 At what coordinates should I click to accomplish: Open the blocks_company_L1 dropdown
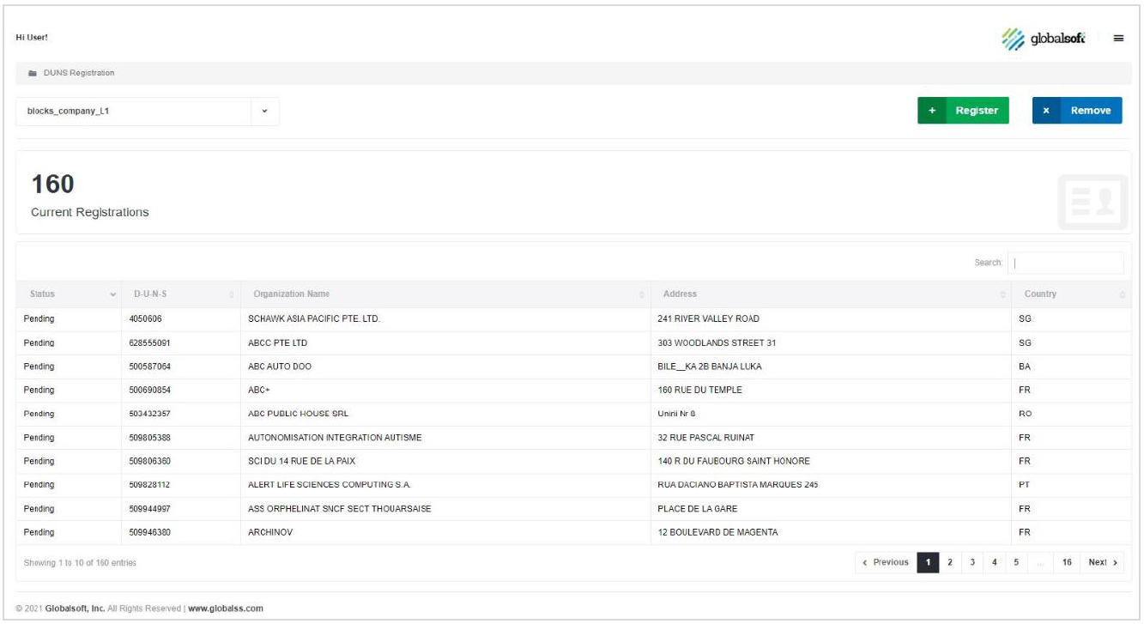[148, 111]
